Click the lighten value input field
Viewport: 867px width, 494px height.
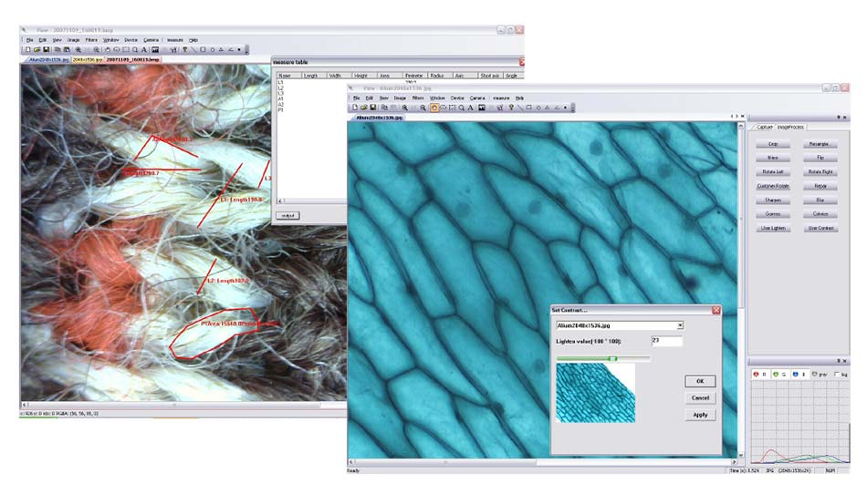tap(667, 341)
